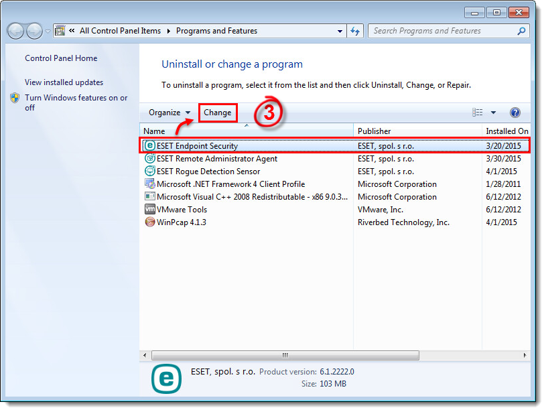Close the Programs and Features window

tap(519, 13)
